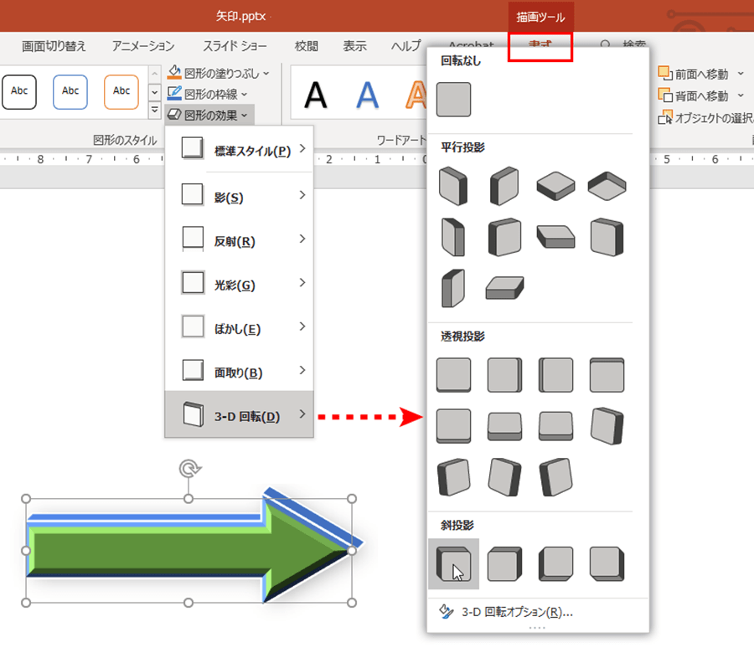The width and height of the screenshot is (754, 668).
Task: Apply the black WordArt A style
Action: point(316,95)
